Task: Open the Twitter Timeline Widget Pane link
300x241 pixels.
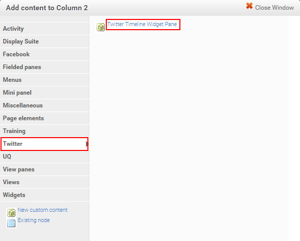Action: pyautogui.click(x=142, y=24)
